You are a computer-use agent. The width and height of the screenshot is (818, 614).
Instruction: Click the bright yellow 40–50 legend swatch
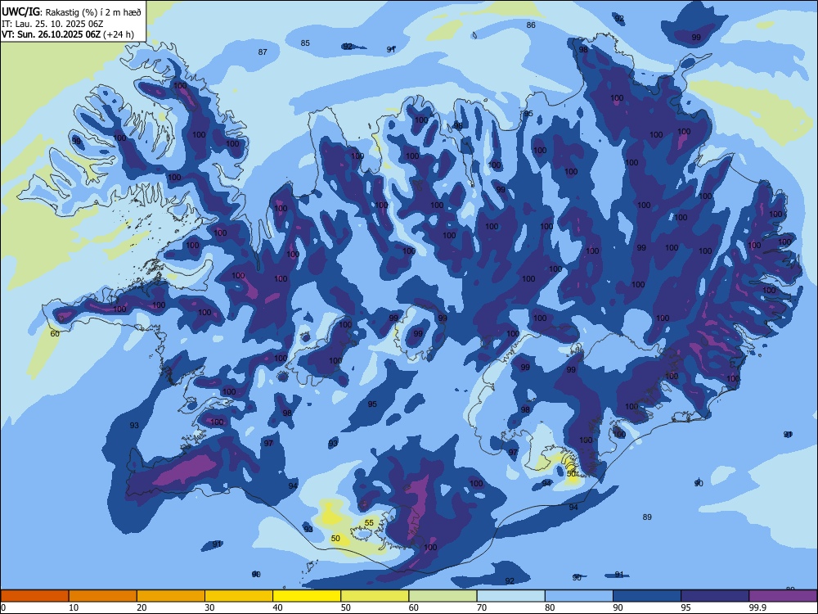(307, 596)
